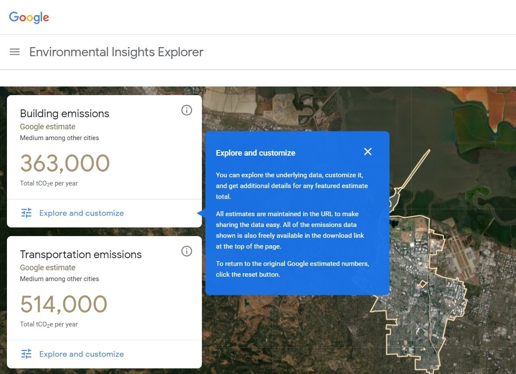This screenshot has height=374, width=516.
Task: Open the Transportation emissions info icon
Action: point(186,251)
